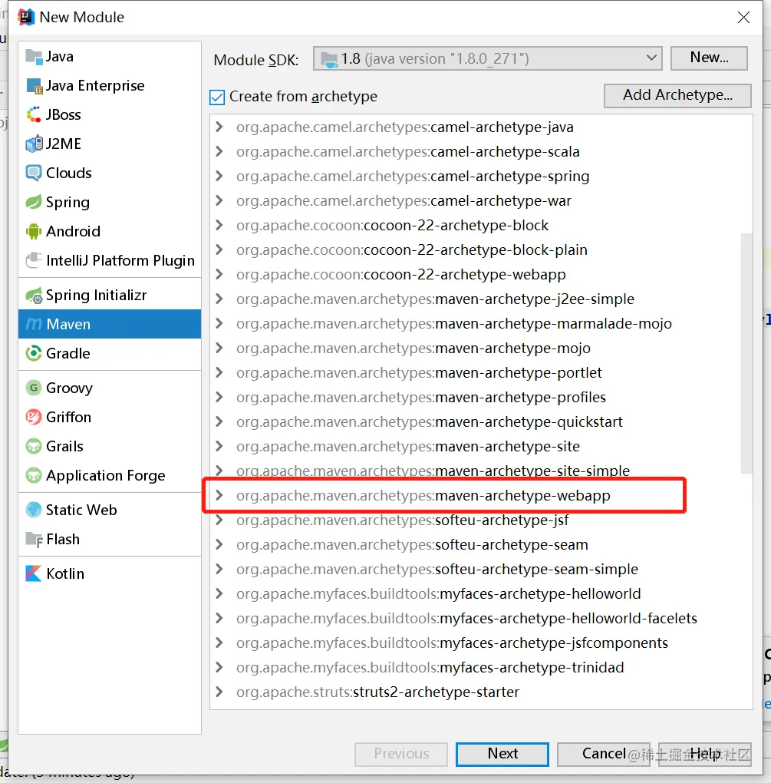Select myfaces-archetype-helloworld-facelets row

click(x=481, y=618)
